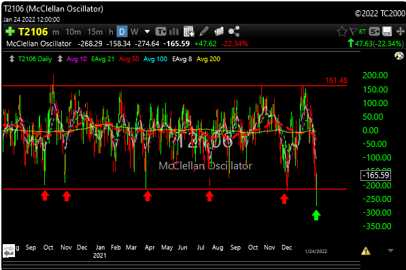Viewport: 406px width, 270px height.
Task: Click the 161.48 upper line label
Action: tap(336, 80)
